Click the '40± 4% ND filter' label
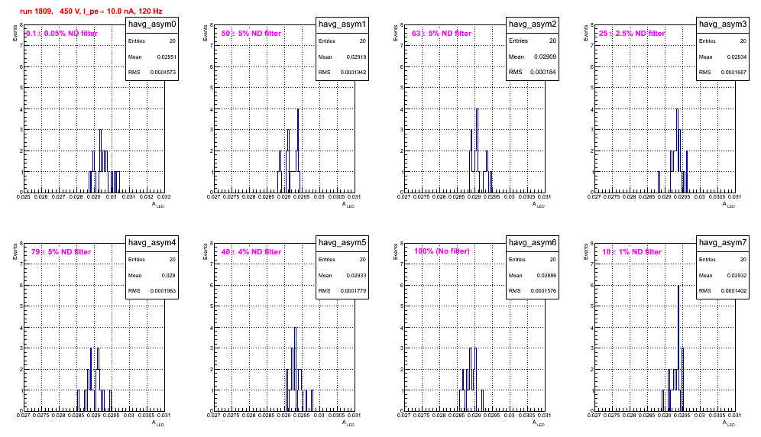Screen dimensions: 761x437 251,252
